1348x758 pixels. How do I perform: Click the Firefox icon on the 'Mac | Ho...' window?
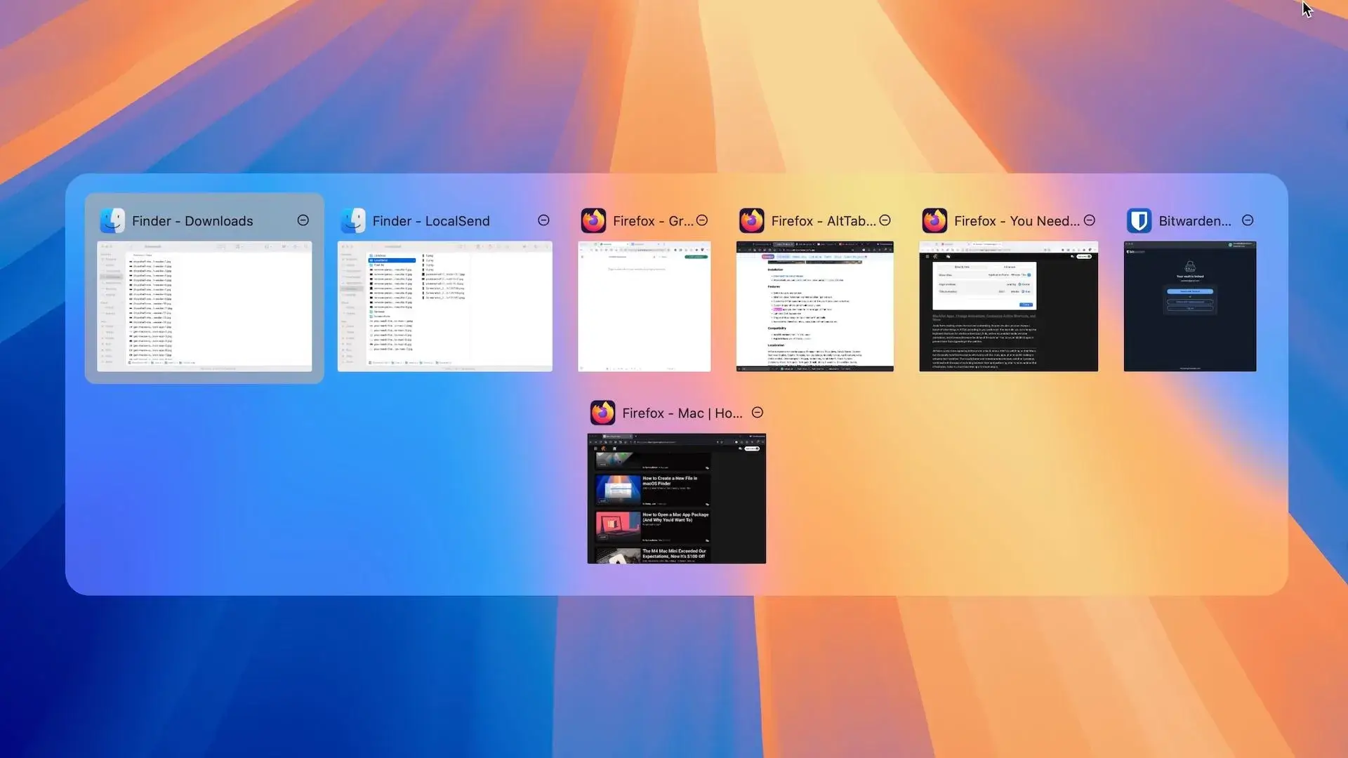pos(603,413)
